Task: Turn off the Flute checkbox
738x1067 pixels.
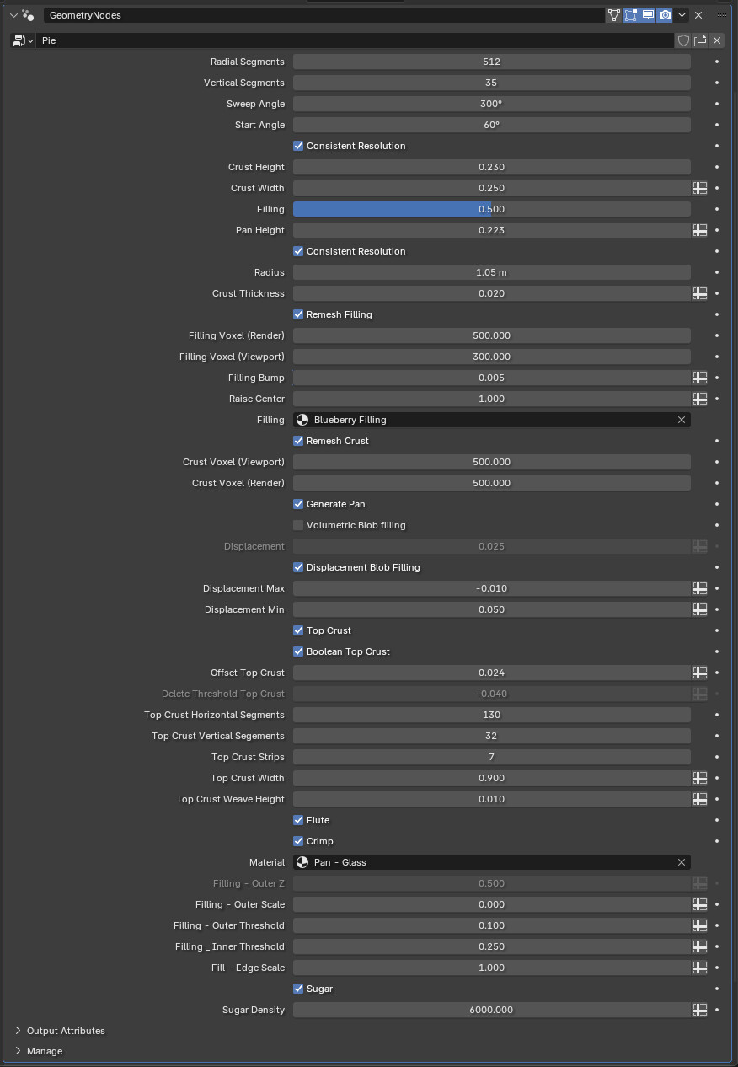Action: point(298,820)
